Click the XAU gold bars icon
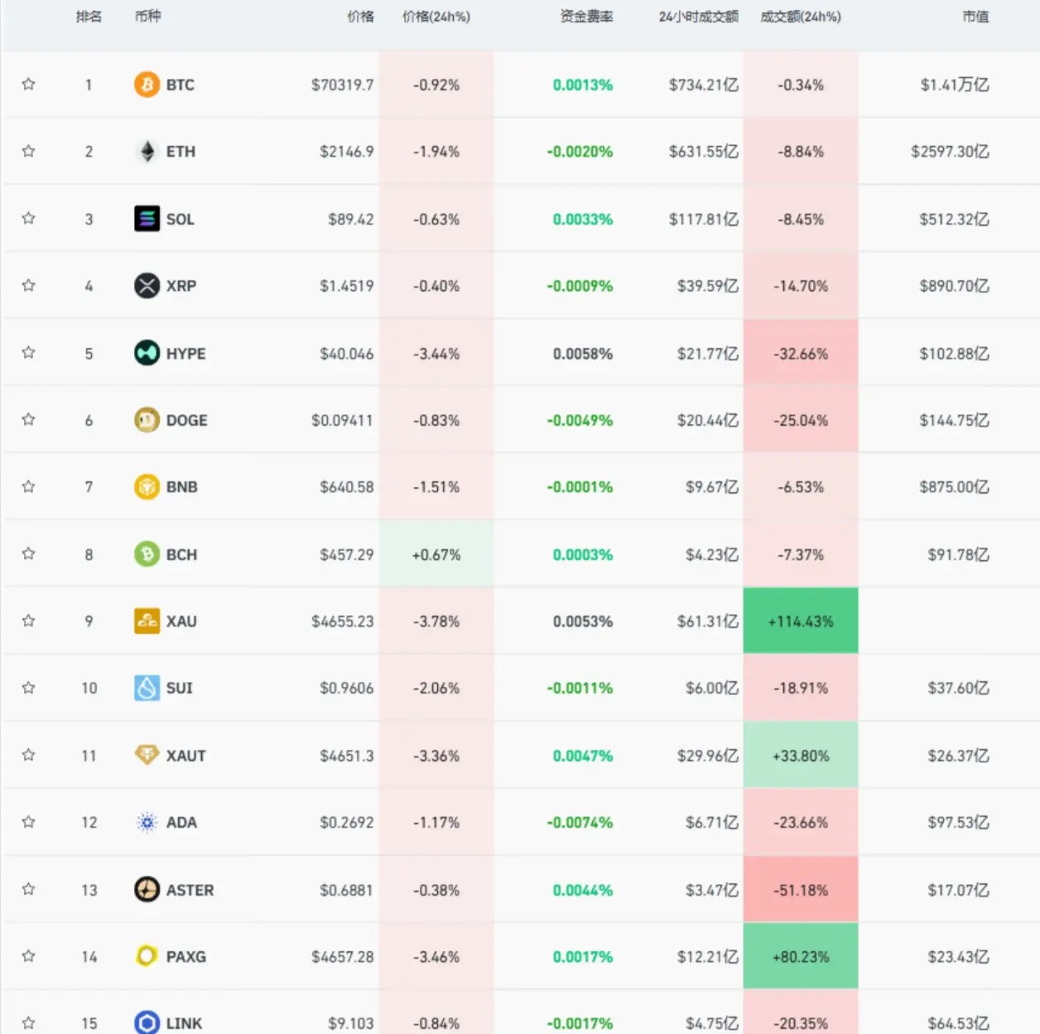The width and height of the screenshot is (1040, 1034). click(147, 621)
